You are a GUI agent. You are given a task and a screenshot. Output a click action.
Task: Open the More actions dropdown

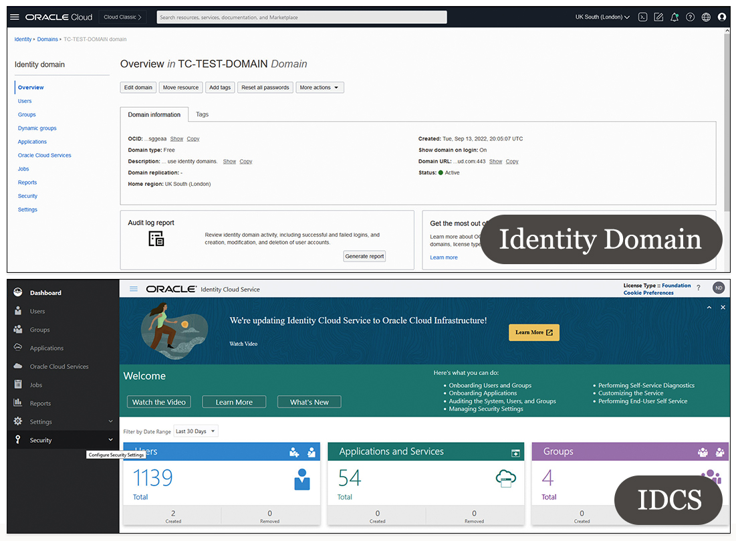coord(320,88)
